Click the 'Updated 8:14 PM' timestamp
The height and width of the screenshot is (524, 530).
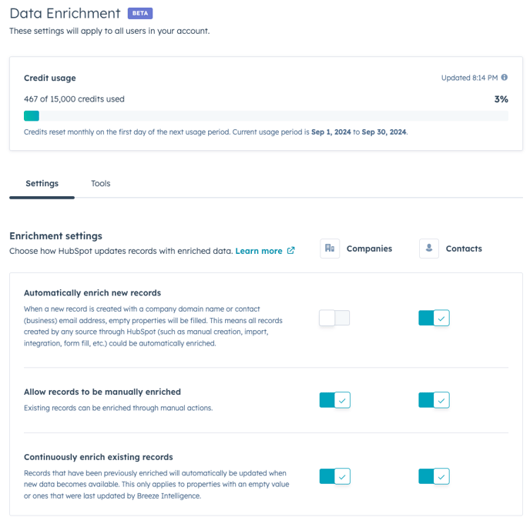469,78
